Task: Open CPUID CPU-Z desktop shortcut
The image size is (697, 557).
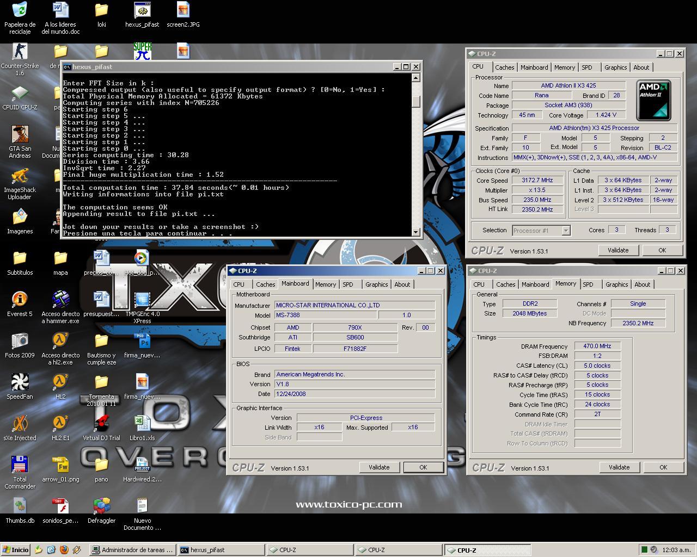Action: coord(20,98)
